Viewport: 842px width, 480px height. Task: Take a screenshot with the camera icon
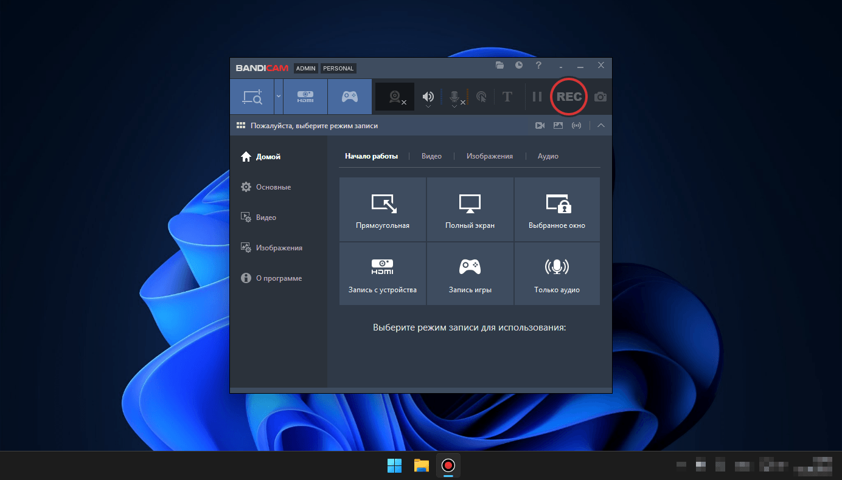(600, 97)
